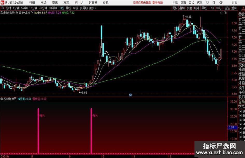Select the 月线 monthly tab

click(x=75, y=8)
